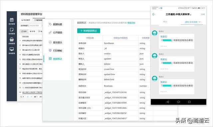Image resolution: width=213 pixels, height=127 pixels.
Task: Tap Android recent apps square button
Action: click(189, 102)
